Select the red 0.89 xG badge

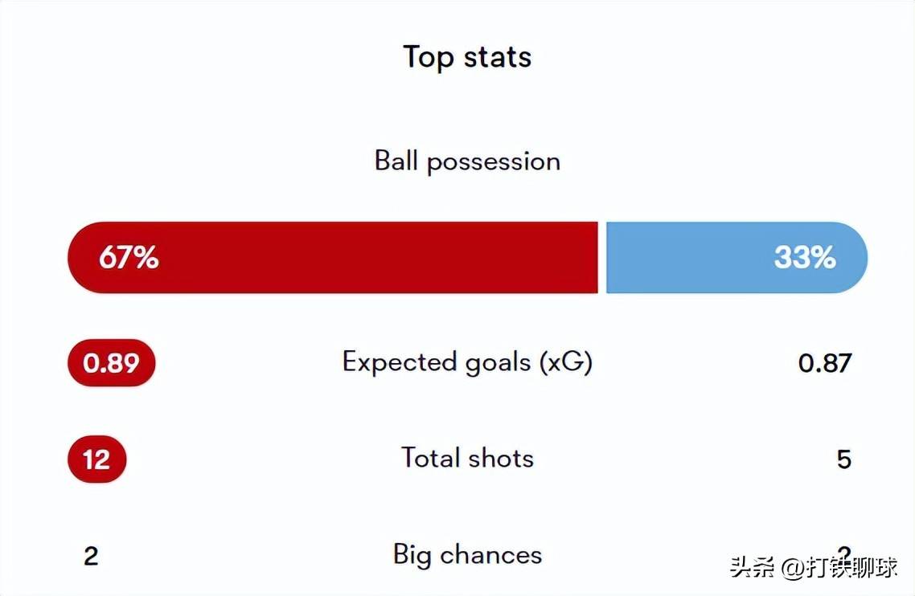click(111, 364)
